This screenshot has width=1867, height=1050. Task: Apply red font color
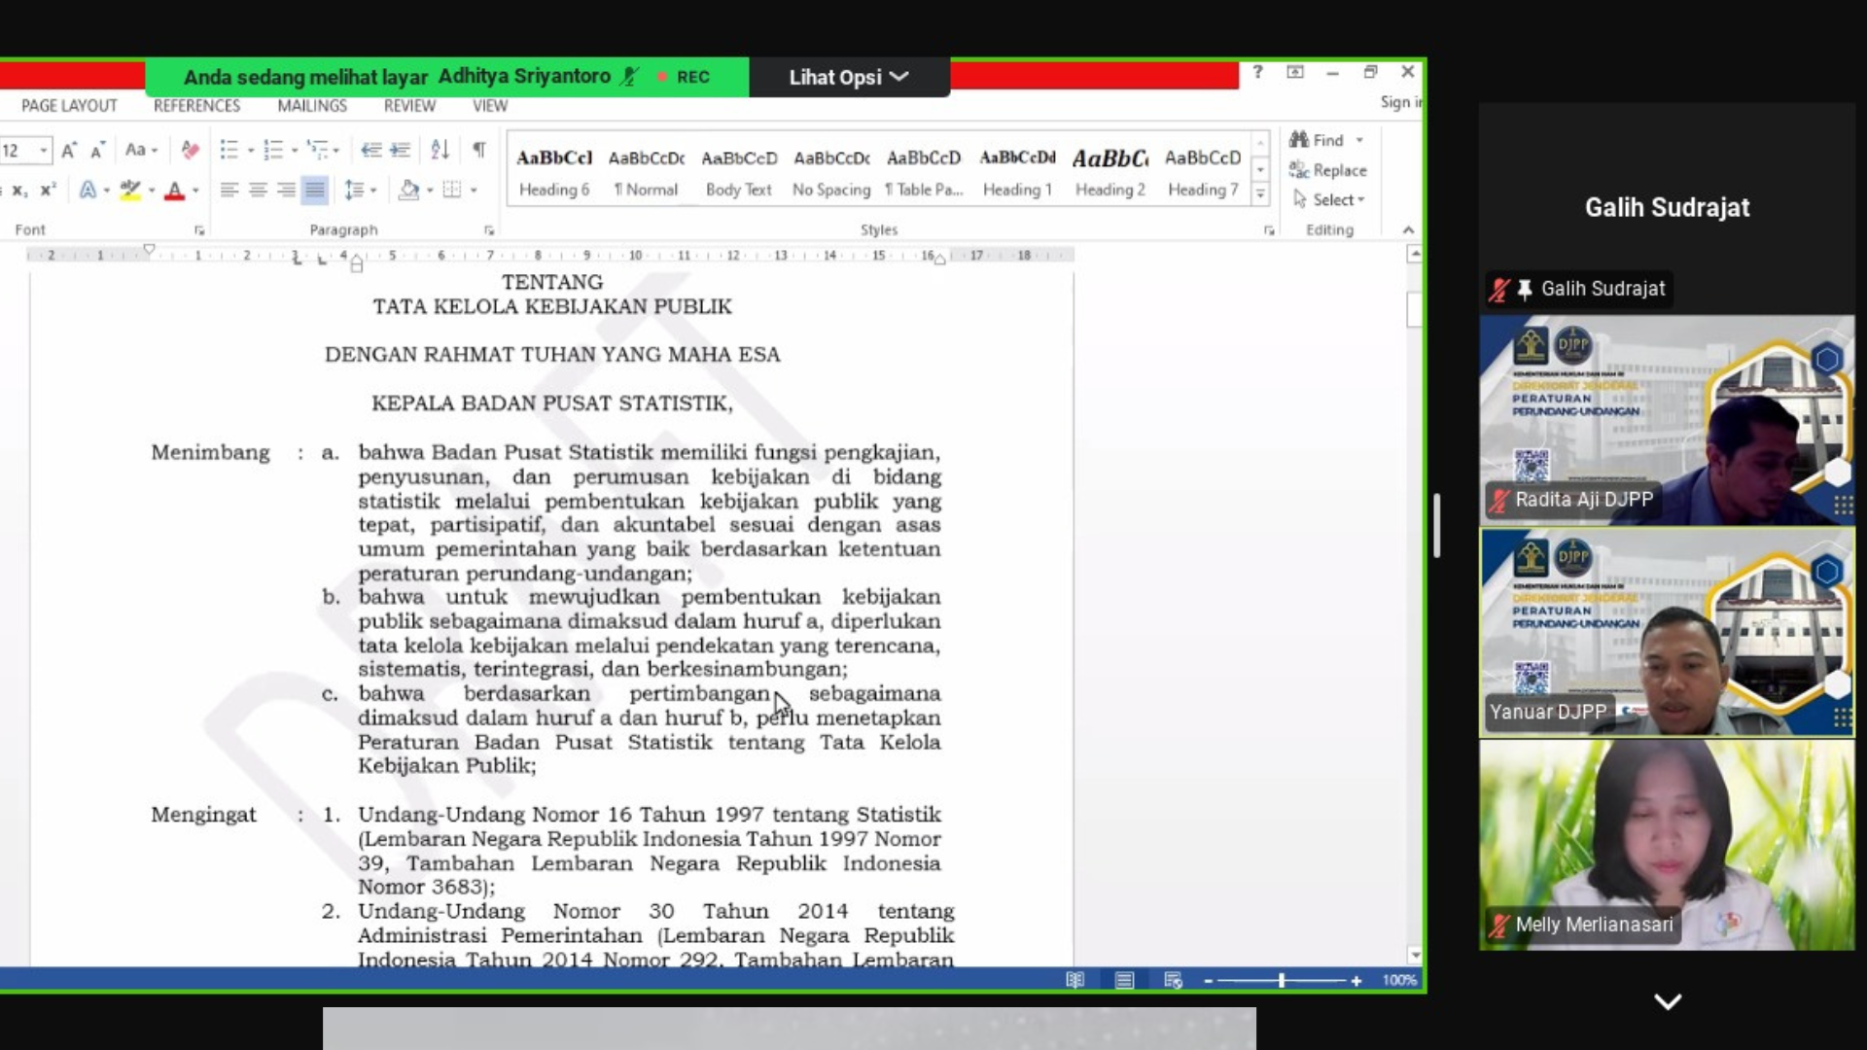tap(174, 190)
